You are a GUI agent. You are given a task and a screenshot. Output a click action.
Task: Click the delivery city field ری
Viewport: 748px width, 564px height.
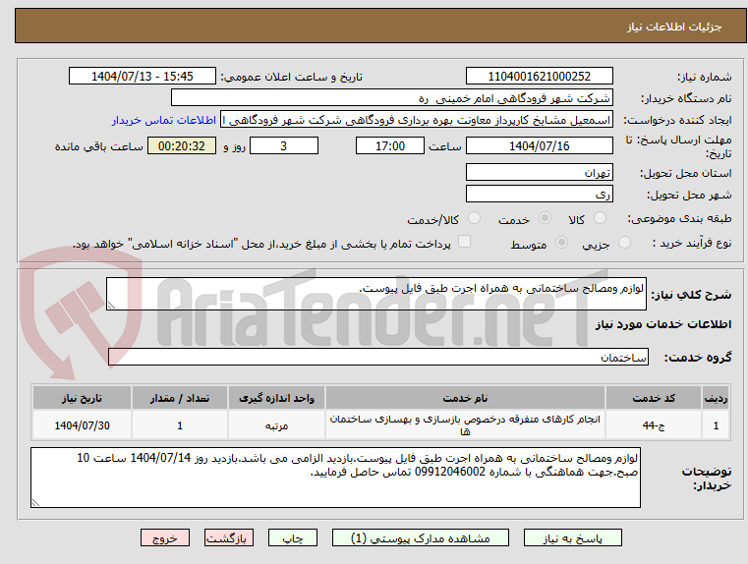coord(539,194)
